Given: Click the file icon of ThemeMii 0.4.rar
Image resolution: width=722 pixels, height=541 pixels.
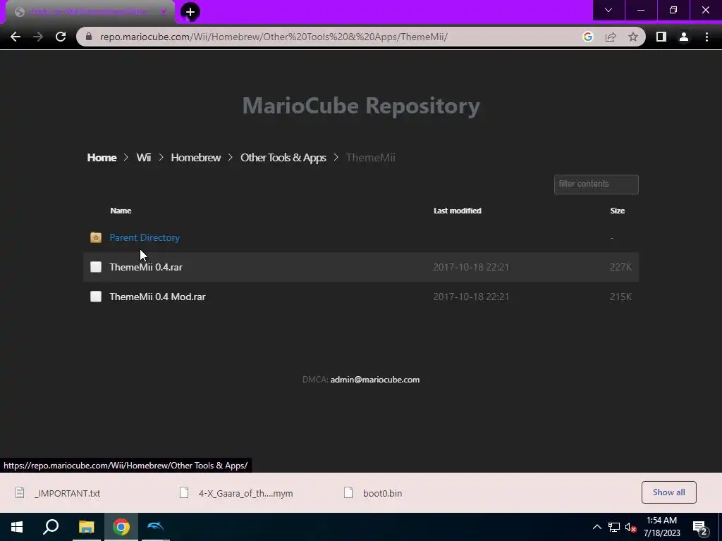Looking at the screenshot, I should coord(96,267).
